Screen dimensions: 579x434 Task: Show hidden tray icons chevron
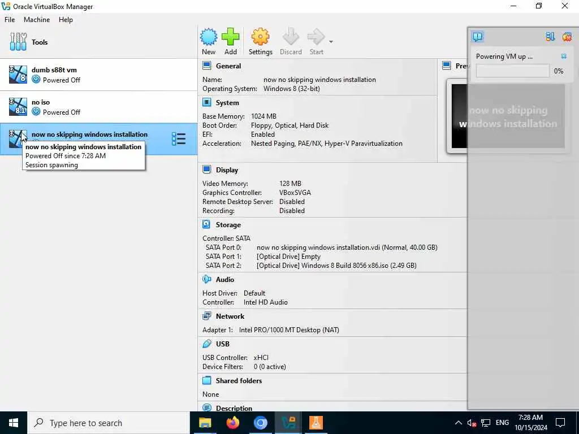coord(458,423)
